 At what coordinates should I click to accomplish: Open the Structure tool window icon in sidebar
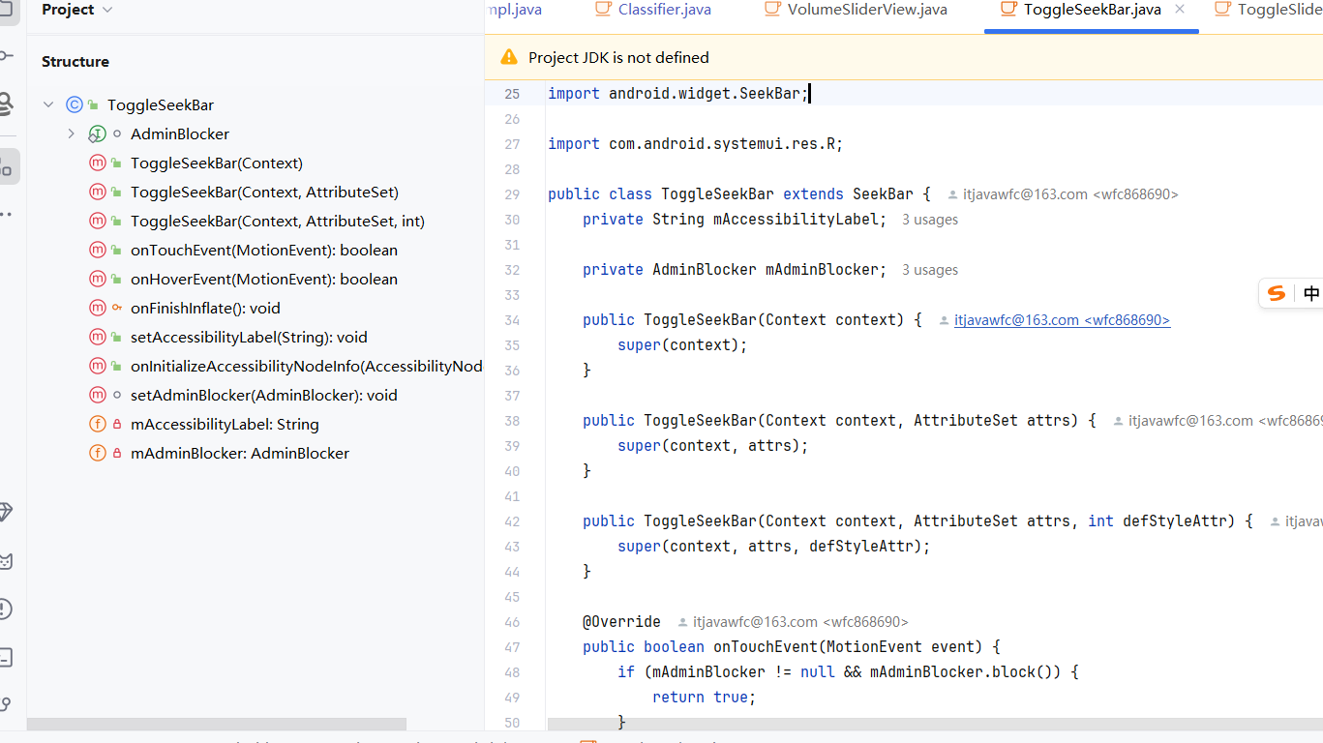pyautogui.click(x=6, y=166)
